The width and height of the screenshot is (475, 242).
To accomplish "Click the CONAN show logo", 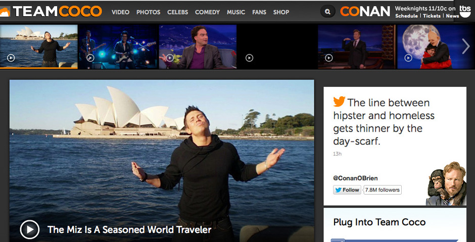I will pyautogui.click(x=365, y=12).
